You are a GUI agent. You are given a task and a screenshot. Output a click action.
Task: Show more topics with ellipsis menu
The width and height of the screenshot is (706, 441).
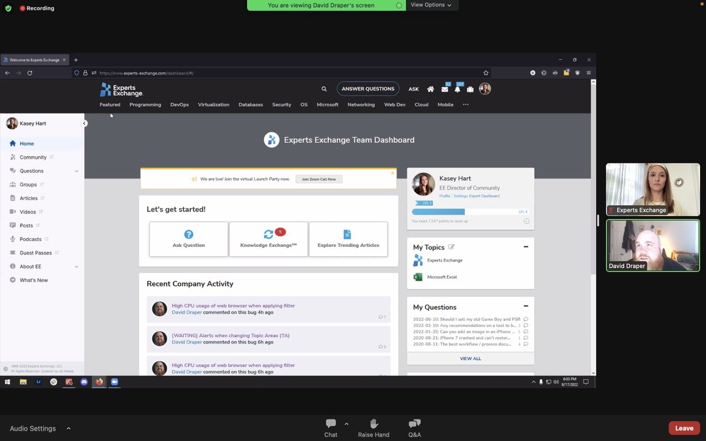coord(465,105)
